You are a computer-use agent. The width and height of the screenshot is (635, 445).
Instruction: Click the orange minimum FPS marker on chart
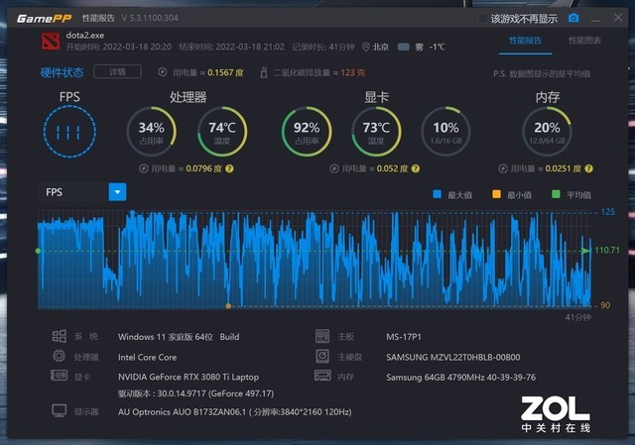click(x=228, y=306)
